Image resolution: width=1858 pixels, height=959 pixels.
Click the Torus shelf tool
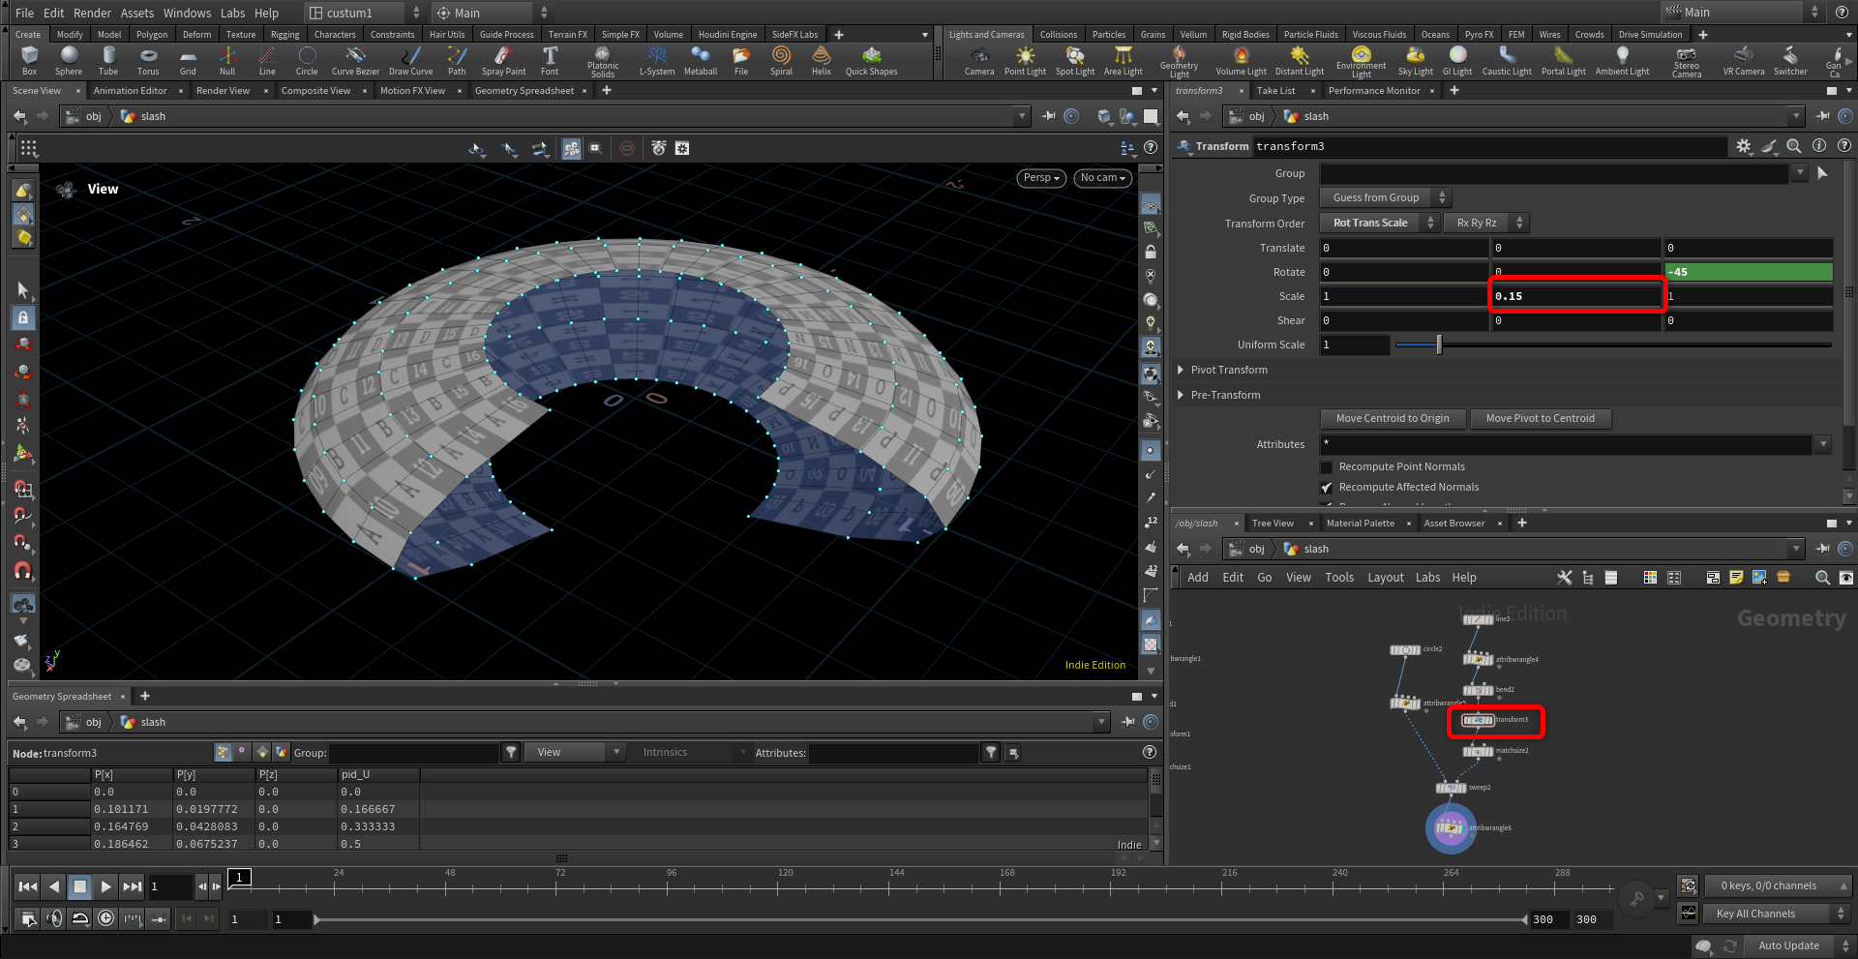[148, 60]
